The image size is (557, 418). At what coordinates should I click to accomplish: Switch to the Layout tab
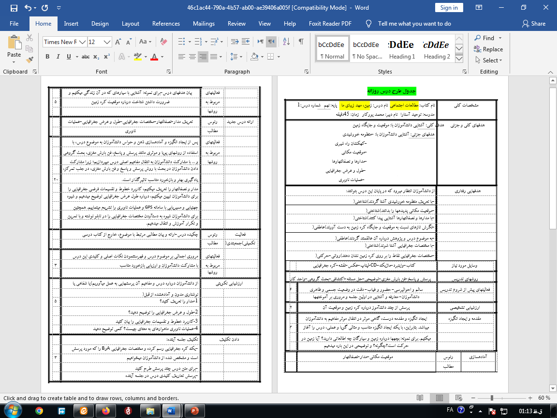click(131, 23)
